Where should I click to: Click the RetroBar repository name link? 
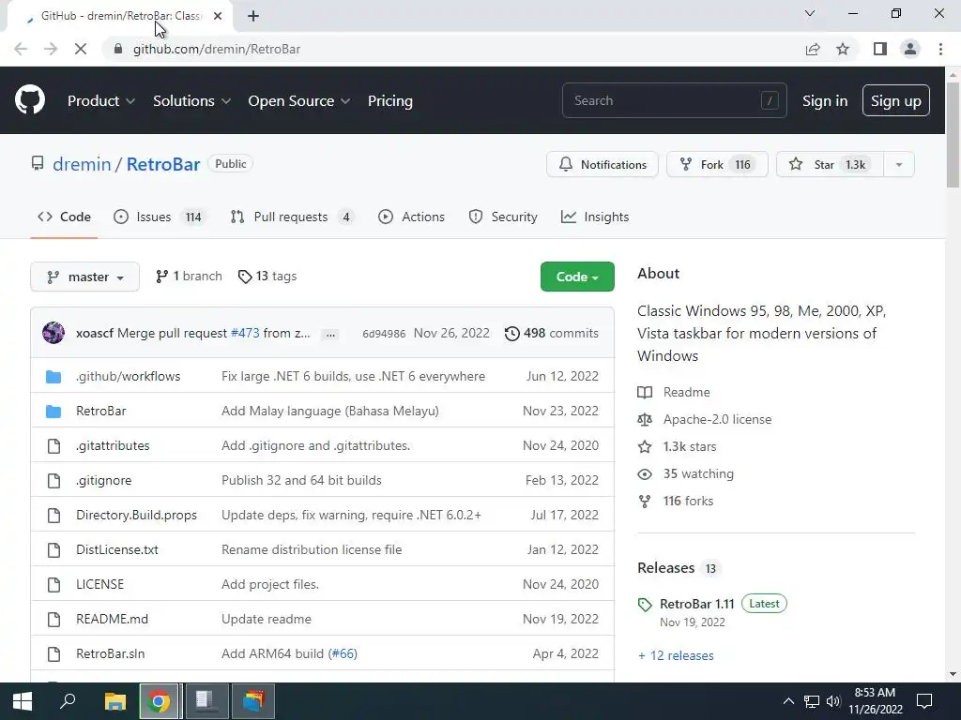163,164
